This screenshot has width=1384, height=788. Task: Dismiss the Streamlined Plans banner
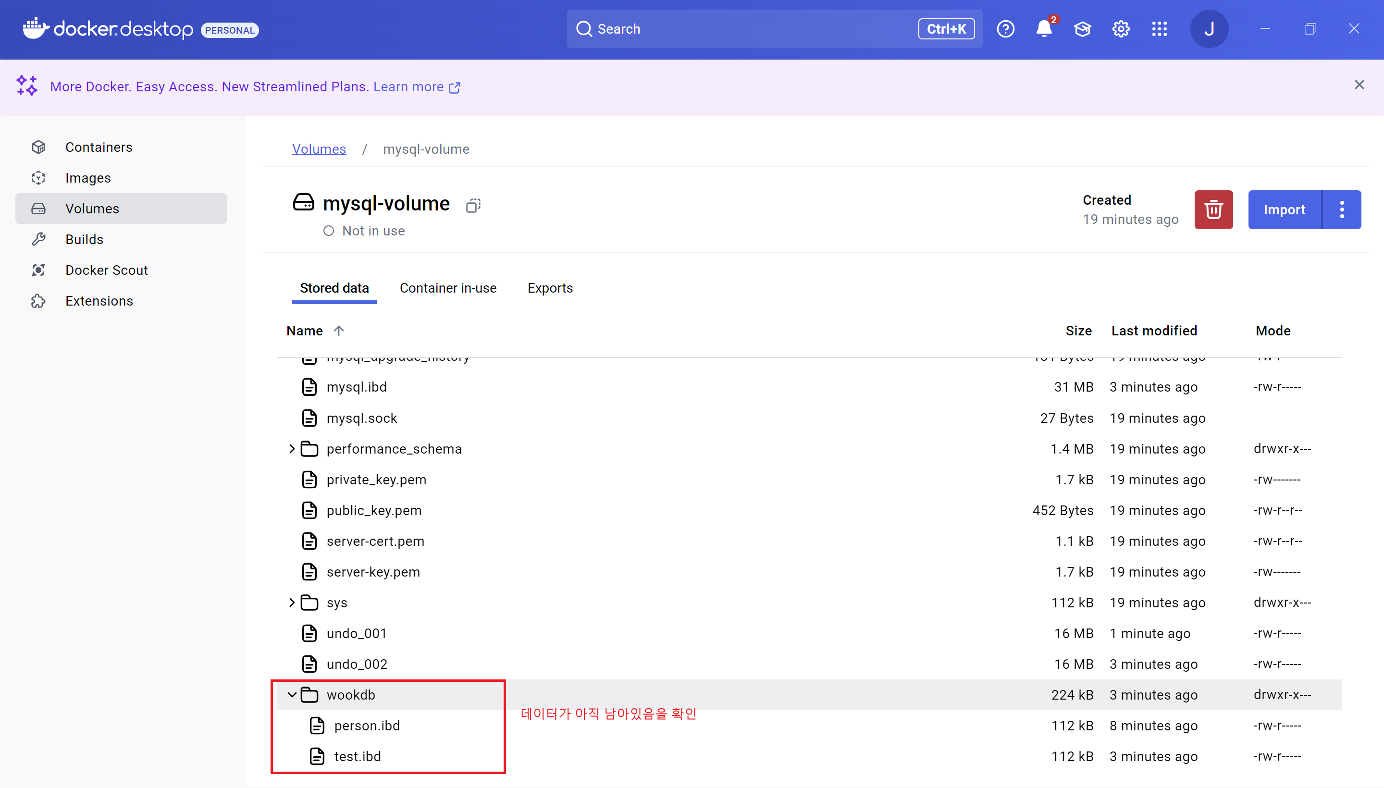pyautogui.click(x=1359, y=85)
